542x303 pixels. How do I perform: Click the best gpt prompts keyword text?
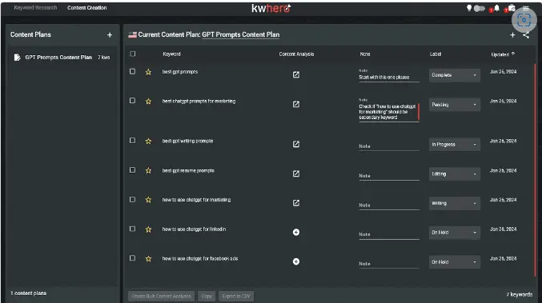(x=180, y=72)
